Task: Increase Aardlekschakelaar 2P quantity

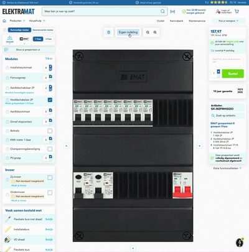Action: point(50,86)
